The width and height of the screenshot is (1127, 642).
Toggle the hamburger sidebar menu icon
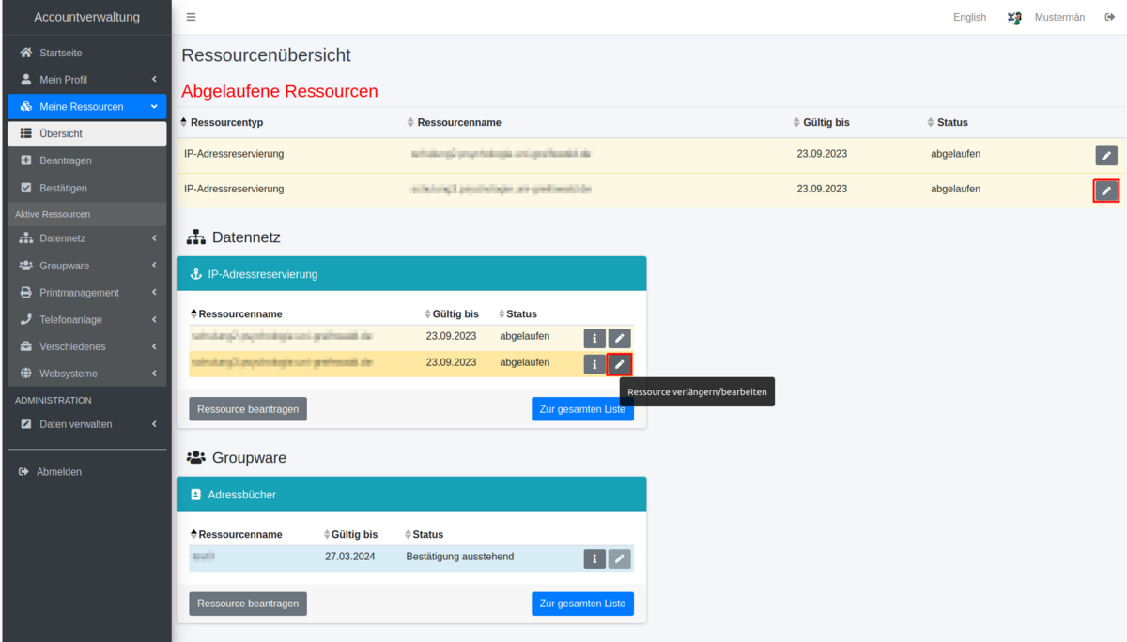pos(191,17)
